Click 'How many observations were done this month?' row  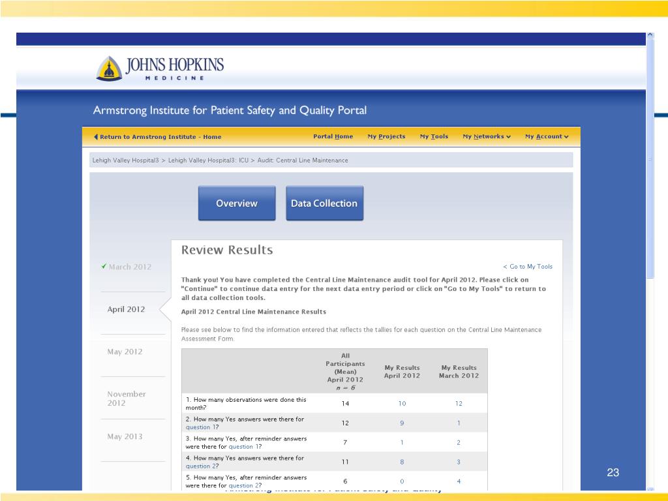tap(335, 403)
